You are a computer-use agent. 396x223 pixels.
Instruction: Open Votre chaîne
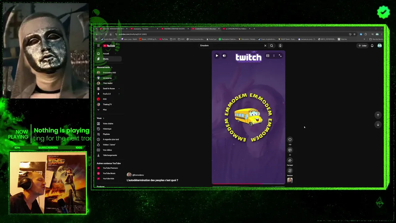(109, 124)
